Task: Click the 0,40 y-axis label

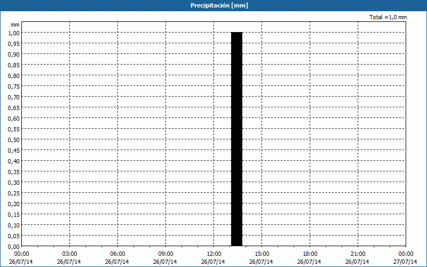Action: [x=14, y=161]
